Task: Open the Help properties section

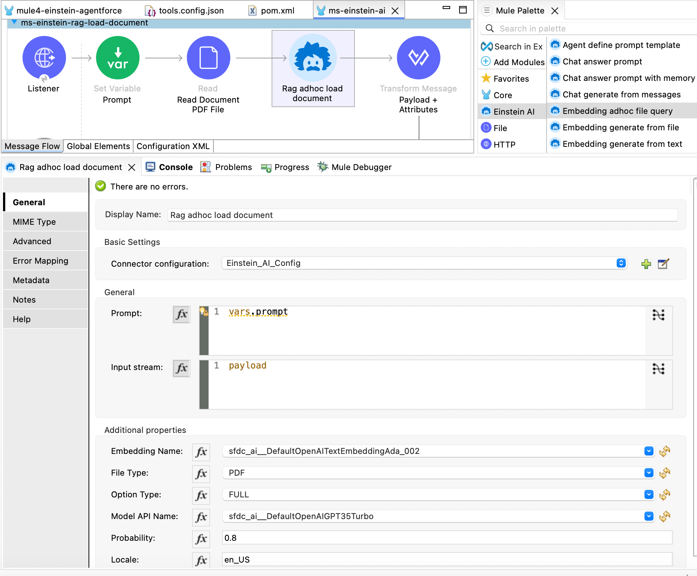Action: [45, 319]
